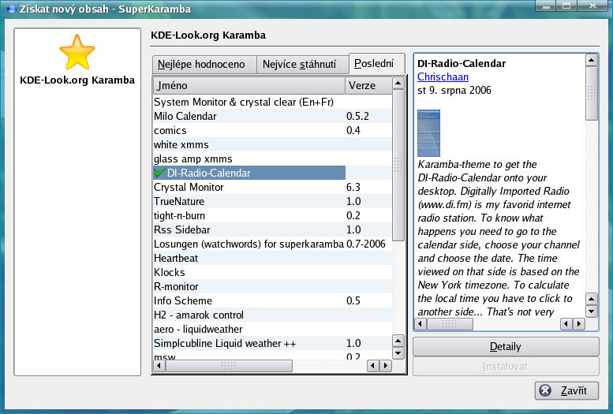The image size is (613, 414).
Task: Switch to the Nejlépe hodnoceno tab
Action: point(204,64)
